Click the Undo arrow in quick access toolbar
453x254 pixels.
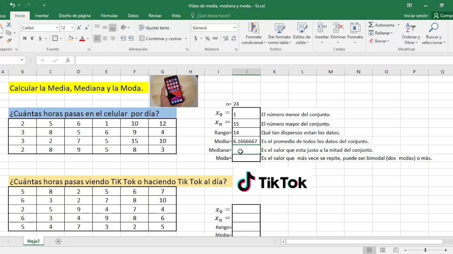(12, 5)
